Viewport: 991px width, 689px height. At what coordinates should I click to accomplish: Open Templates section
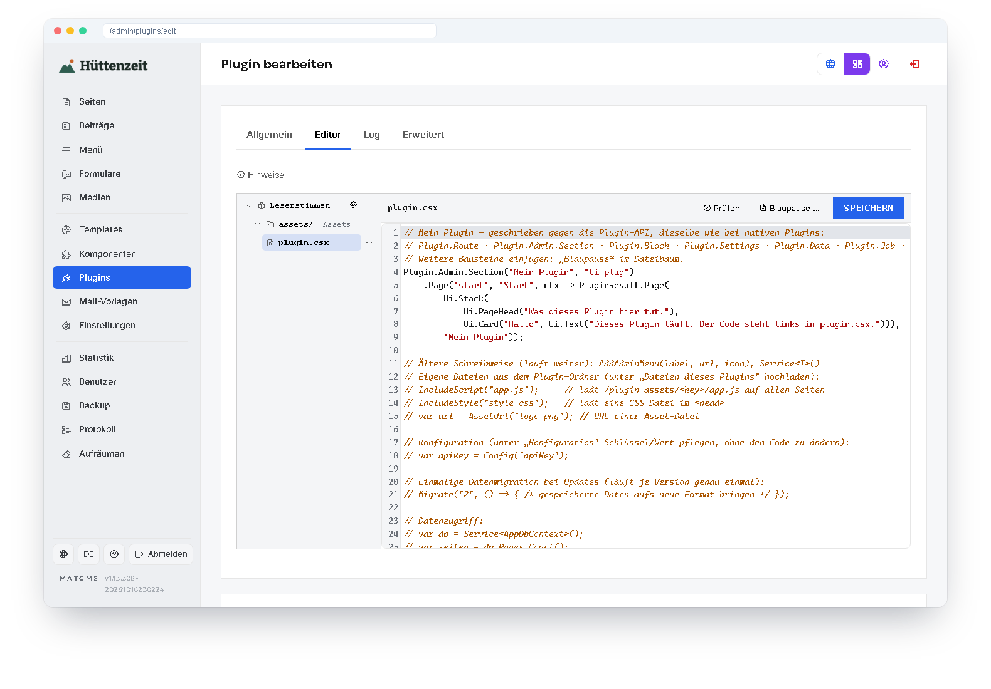(x=122, y=229)
